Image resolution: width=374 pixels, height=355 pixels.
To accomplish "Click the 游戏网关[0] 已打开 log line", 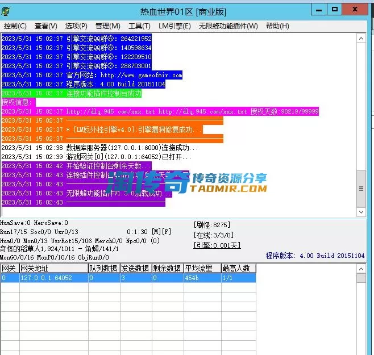I will (96, 157).
